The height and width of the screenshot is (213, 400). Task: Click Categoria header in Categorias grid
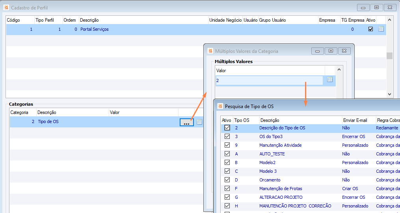23,112
